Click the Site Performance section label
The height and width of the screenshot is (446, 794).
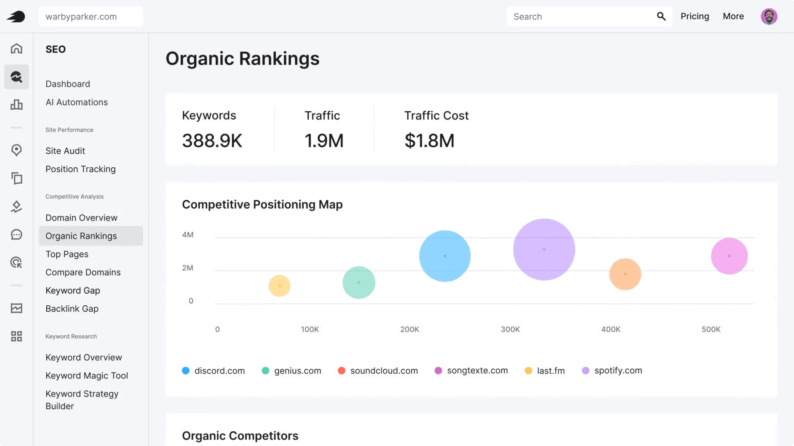(x=69, y=130)
